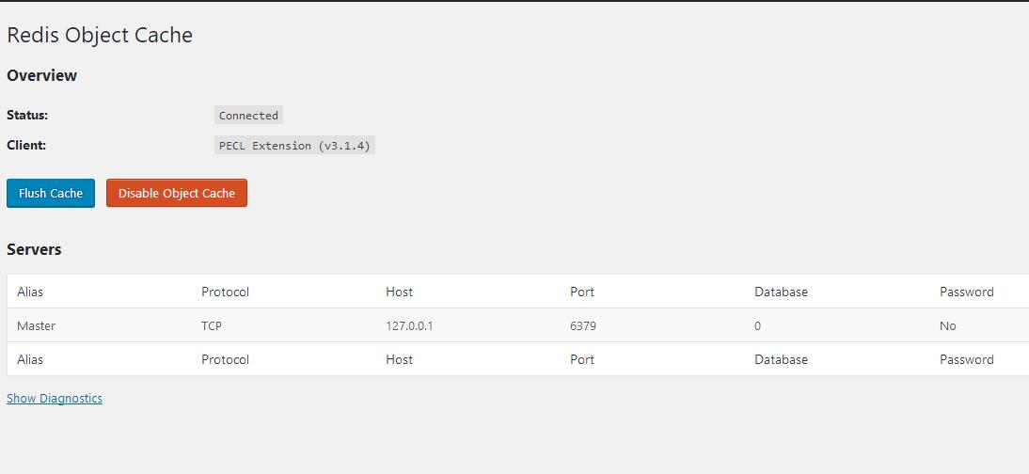1029x474 pixels.
Task: Select the TCP protocol cell
Action: pos(212,325)
